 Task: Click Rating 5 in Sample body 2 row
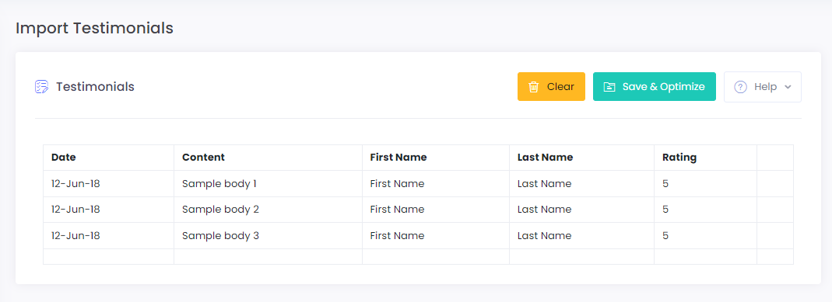[x=705, y=210]
